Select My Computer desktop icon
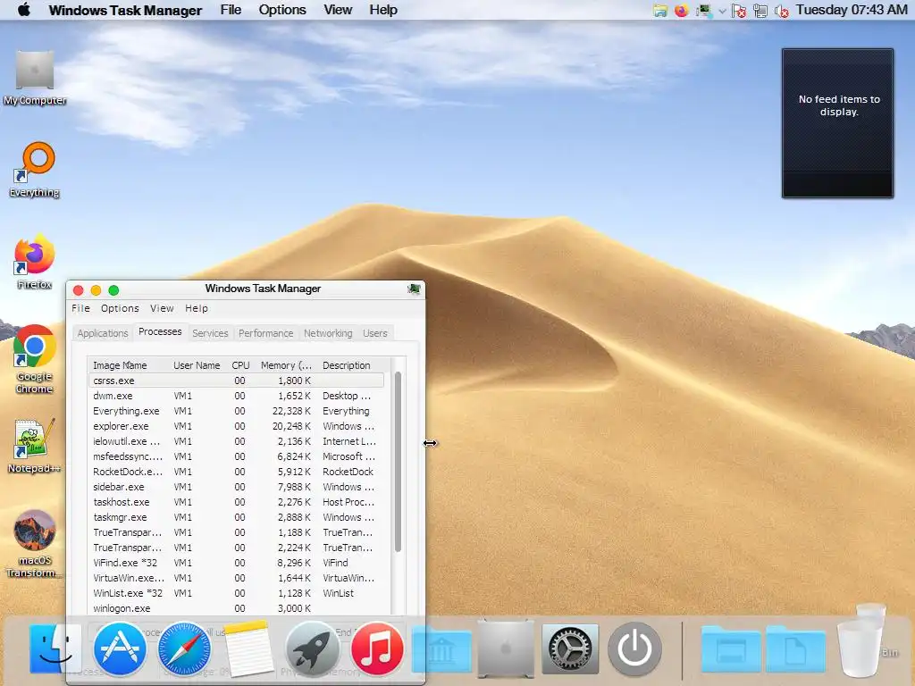The height and width of the screenshot is (686, 915). click(x=35, y=79)
